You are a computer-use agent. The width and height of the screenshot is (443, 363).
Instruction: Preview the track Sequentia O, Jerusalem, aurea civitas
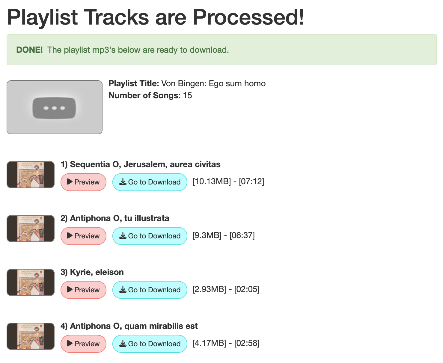83,182
